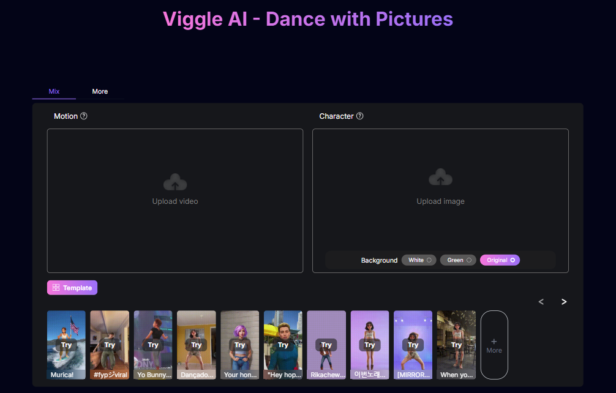616x393 pixels.
Task: Click the Upload video cloud icon
Action: [175, 182]
